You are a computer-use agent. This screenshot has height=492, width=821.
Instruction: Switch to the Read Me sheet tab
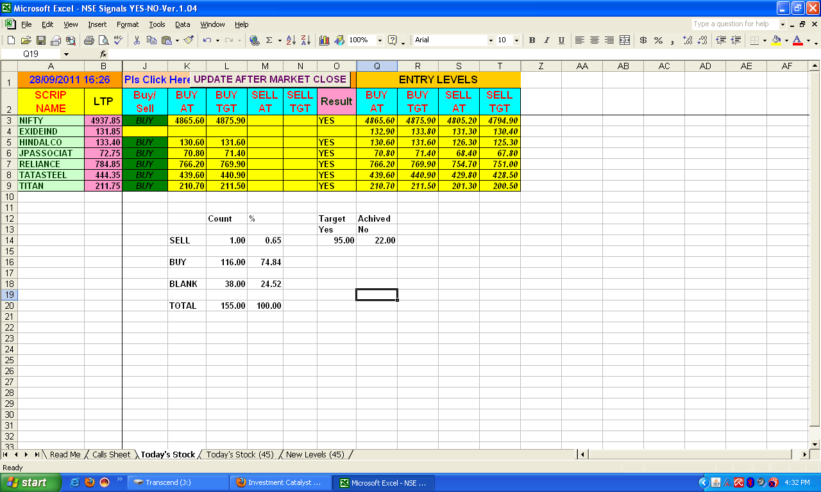point(65,455)
